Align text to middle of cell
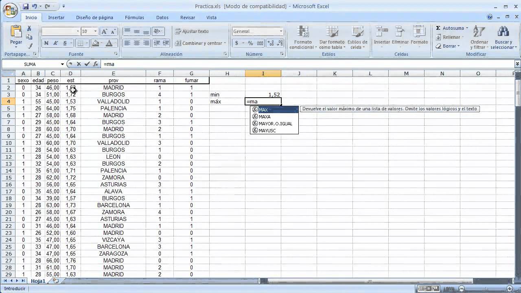This screenshot has height=293, width=521. [137, 31]
